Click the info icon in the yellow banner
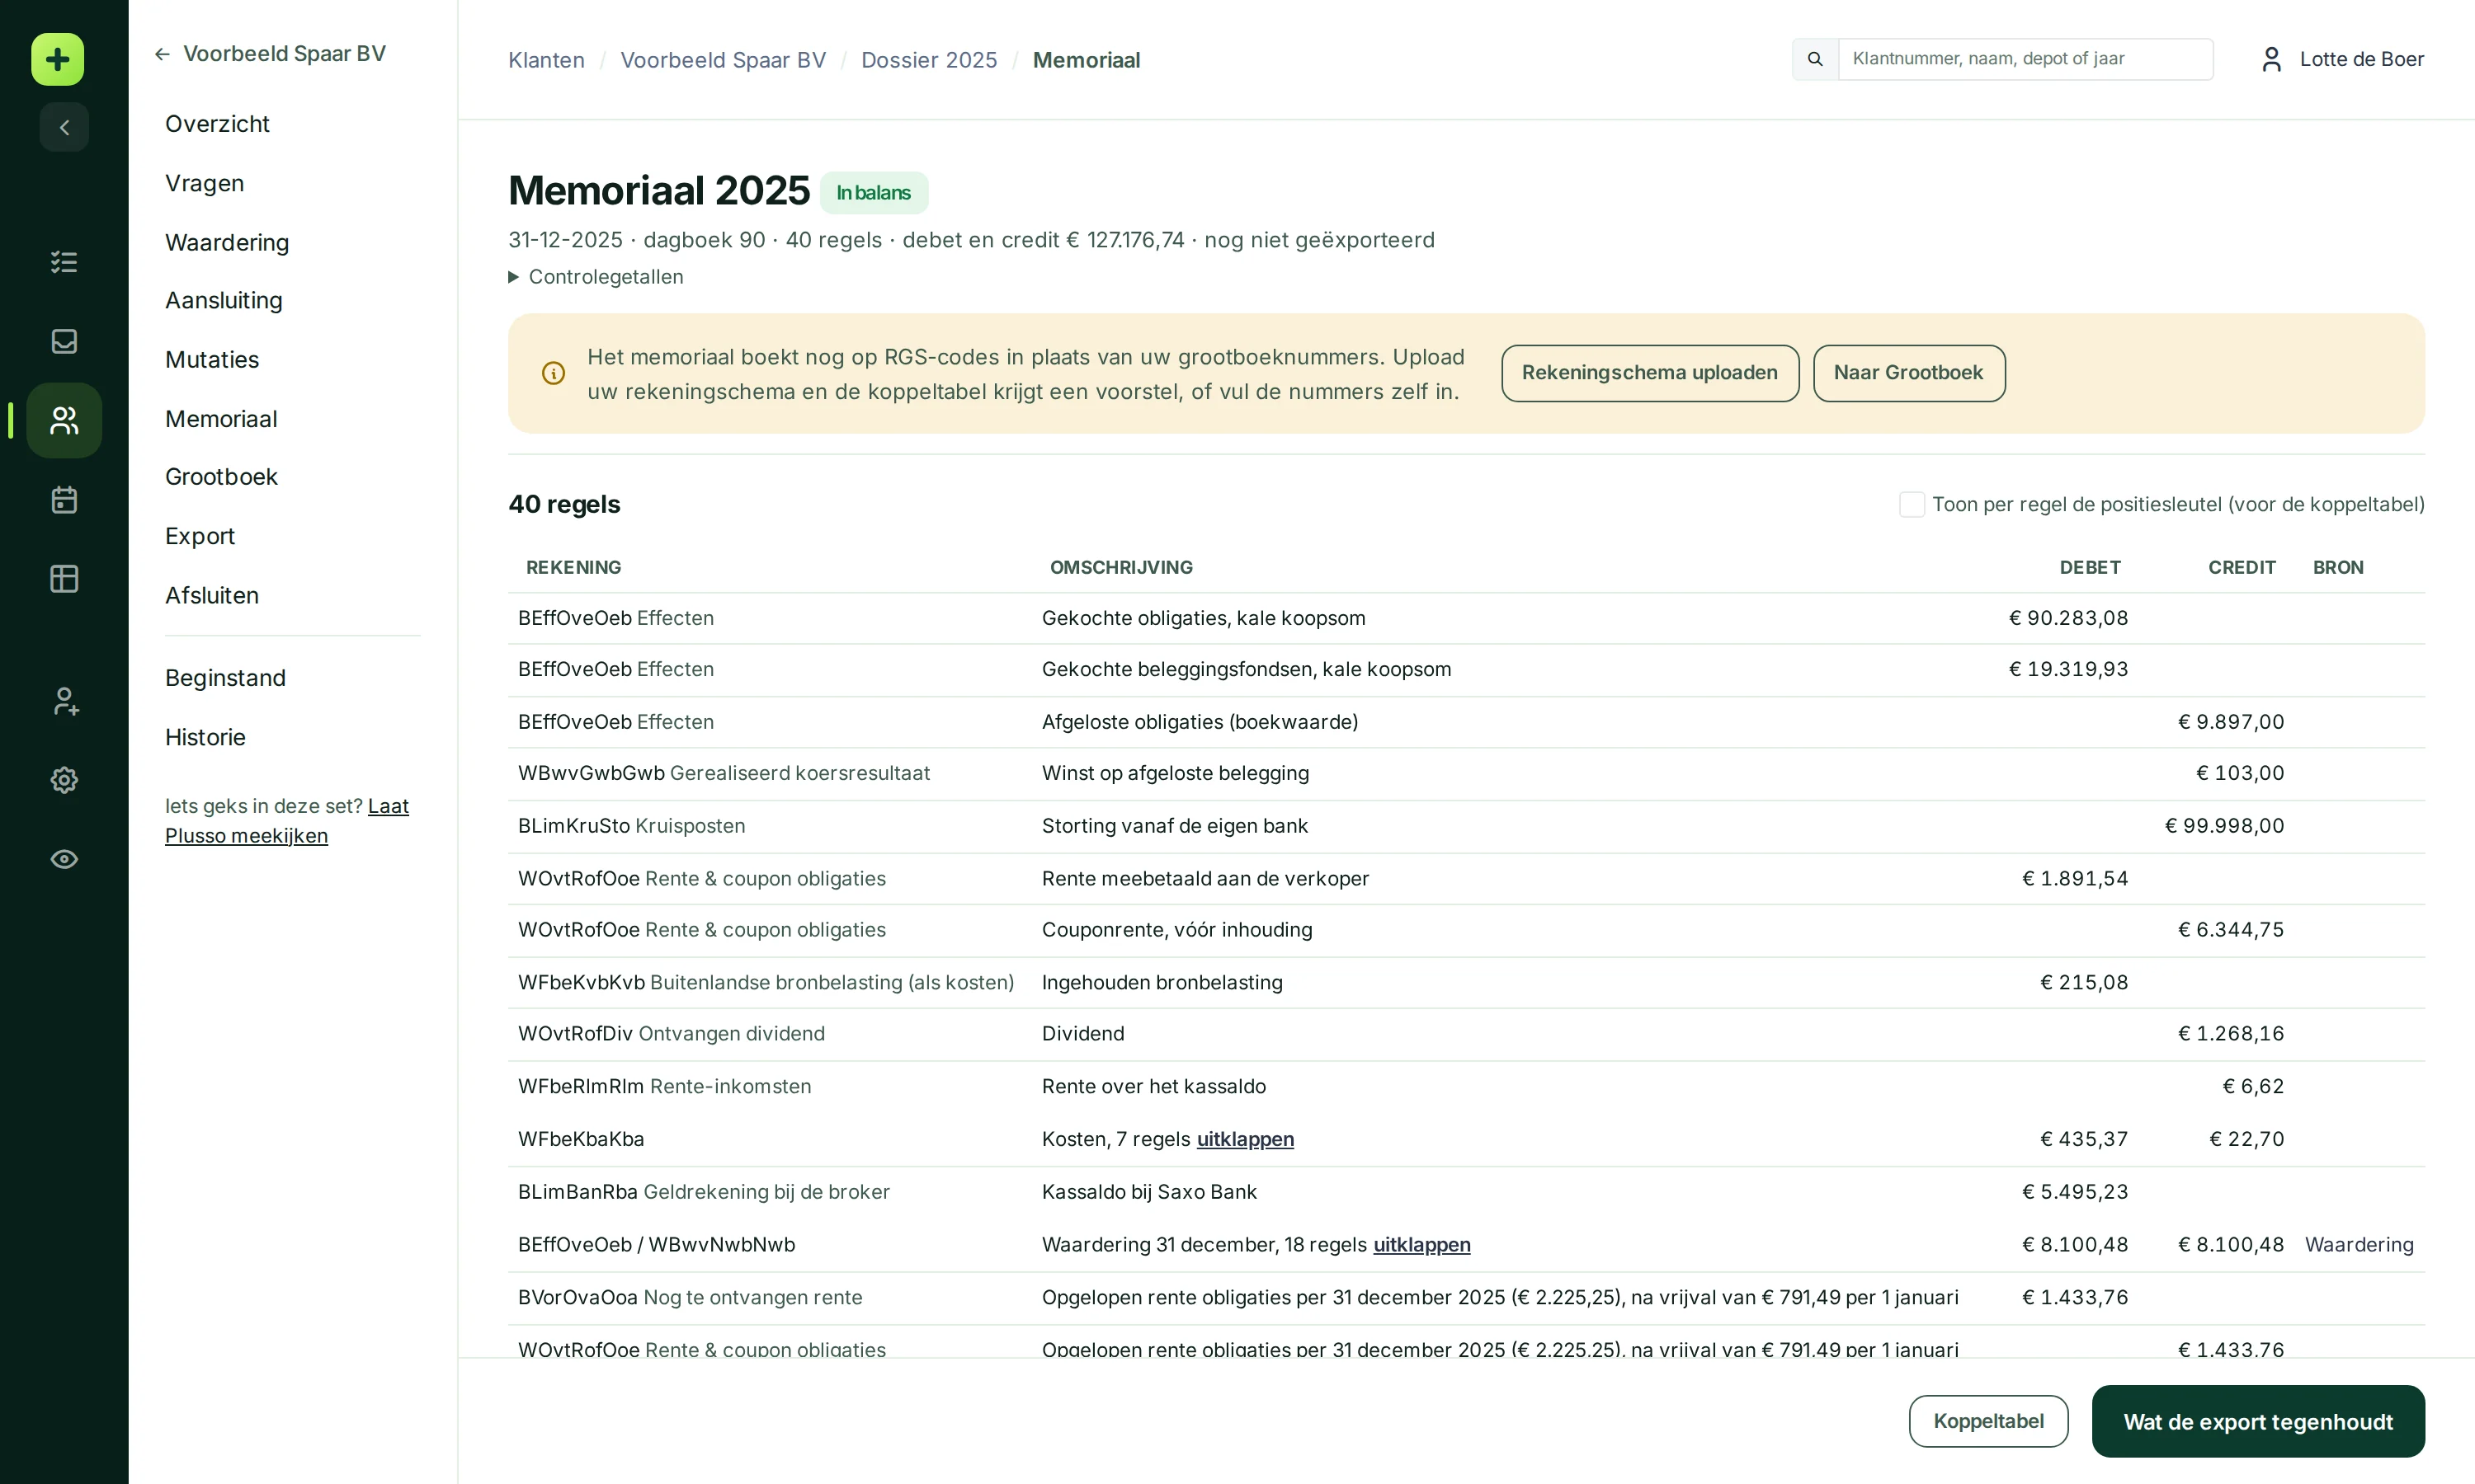2475x1484 pixels. point(554,373)
